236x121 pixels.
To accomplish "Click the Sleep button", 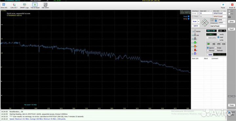I will click(231, 22).
